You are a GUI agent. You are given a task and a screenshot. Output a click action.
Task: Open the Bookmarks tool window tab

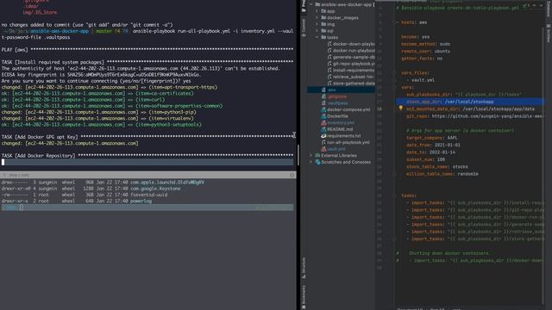[x=304, y=297]
